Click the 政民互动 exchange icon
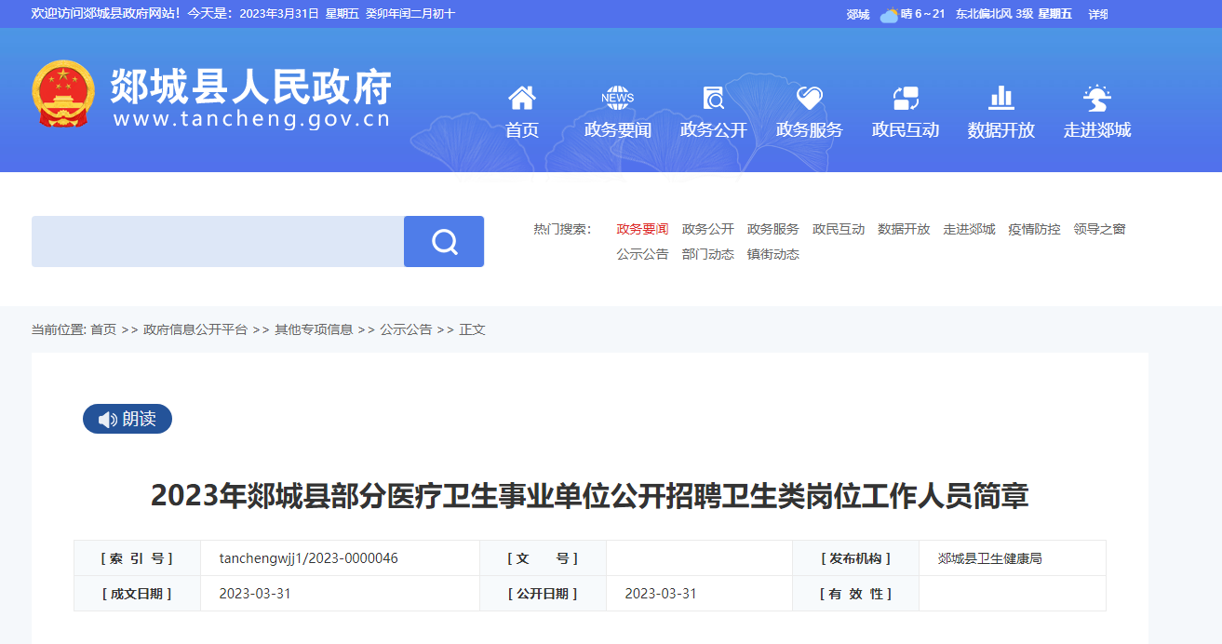The image size is (1222, 644). [906, 98]
